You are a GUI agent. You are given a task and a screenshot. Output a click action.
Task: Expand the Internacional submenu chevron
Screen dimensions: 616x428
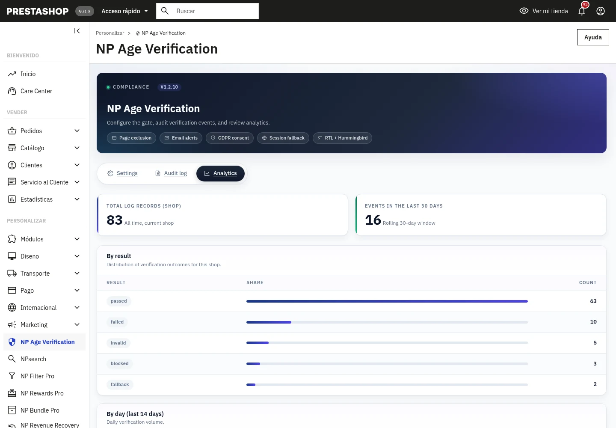pos(77,308)
